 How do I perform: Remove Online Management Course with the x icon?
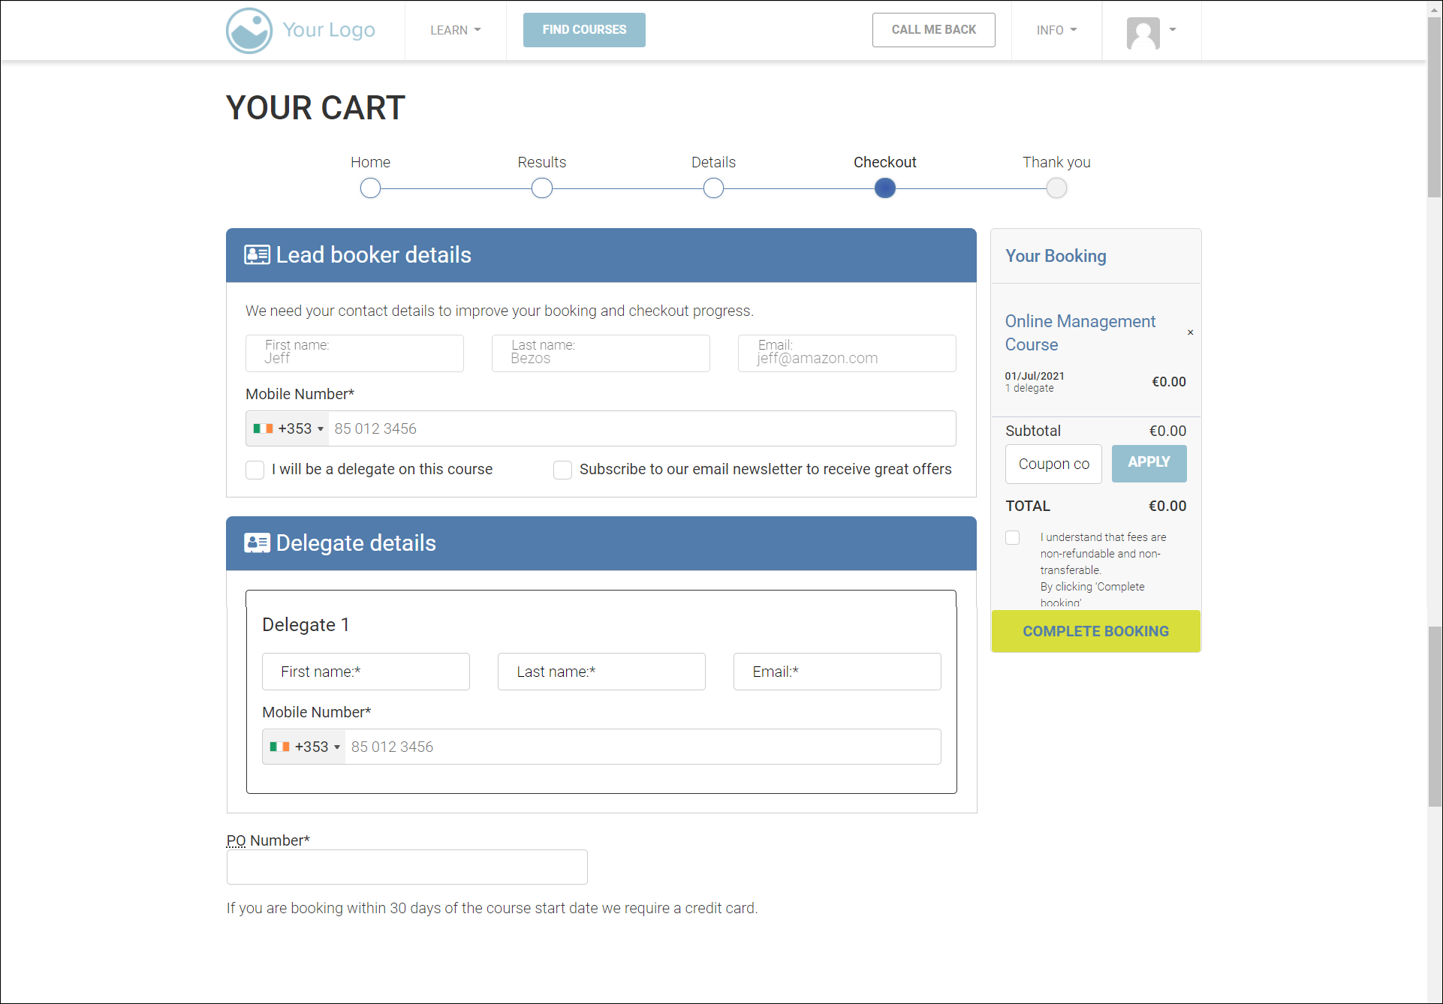(1190, 332)
